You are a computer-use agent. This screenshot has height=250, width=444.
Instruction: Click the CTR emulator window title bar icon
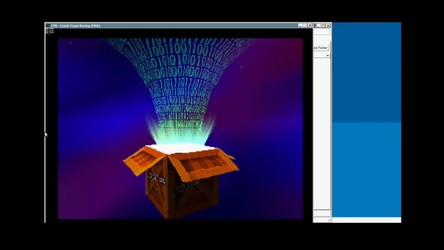[48, 26]
